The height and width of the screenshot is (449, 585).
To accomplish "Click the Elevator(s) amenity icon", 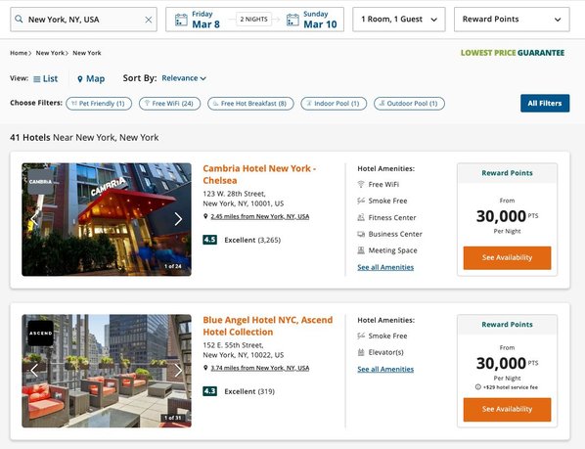I will (361, 352).
